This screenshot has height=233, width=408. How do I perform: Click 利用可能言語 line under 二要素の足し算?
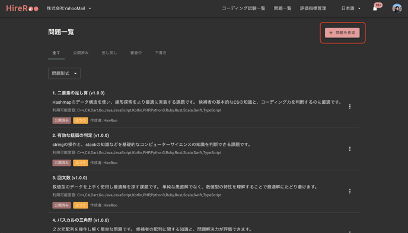(137, 110)
